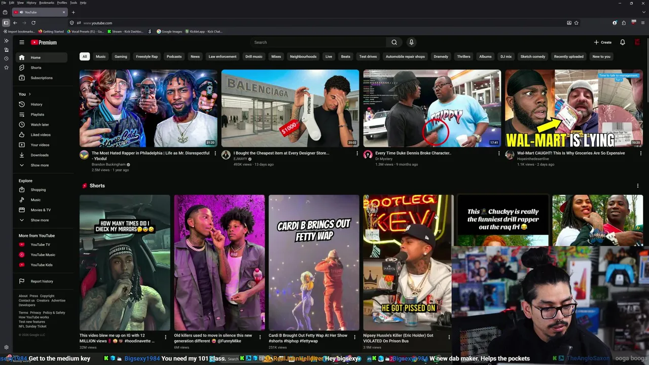Screen dimensions: 649x365
Task: Click the YouTube Premium logo
Action: pos(44,43)
